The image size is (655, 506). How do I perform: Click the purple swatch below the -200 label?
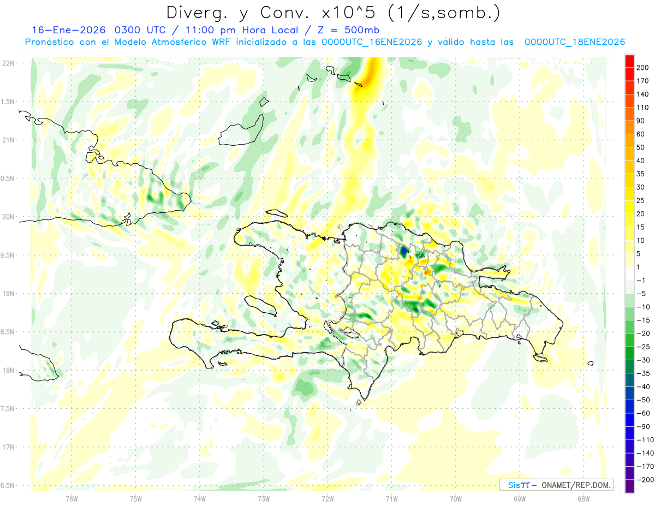click(629, 486)
